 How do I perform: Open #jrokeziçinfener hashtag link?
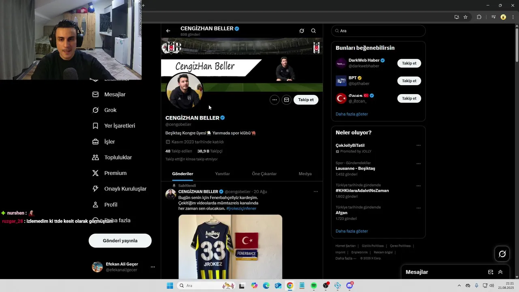point(241,208)
